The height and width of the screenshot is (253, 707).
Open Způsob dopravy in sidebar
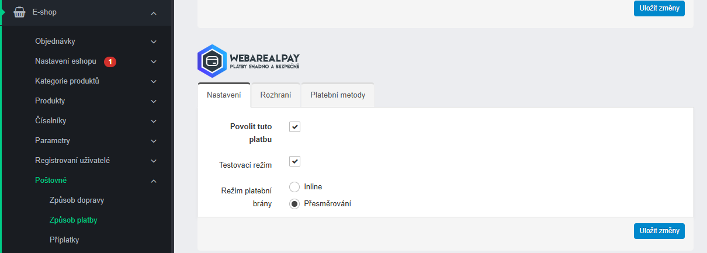77,200
